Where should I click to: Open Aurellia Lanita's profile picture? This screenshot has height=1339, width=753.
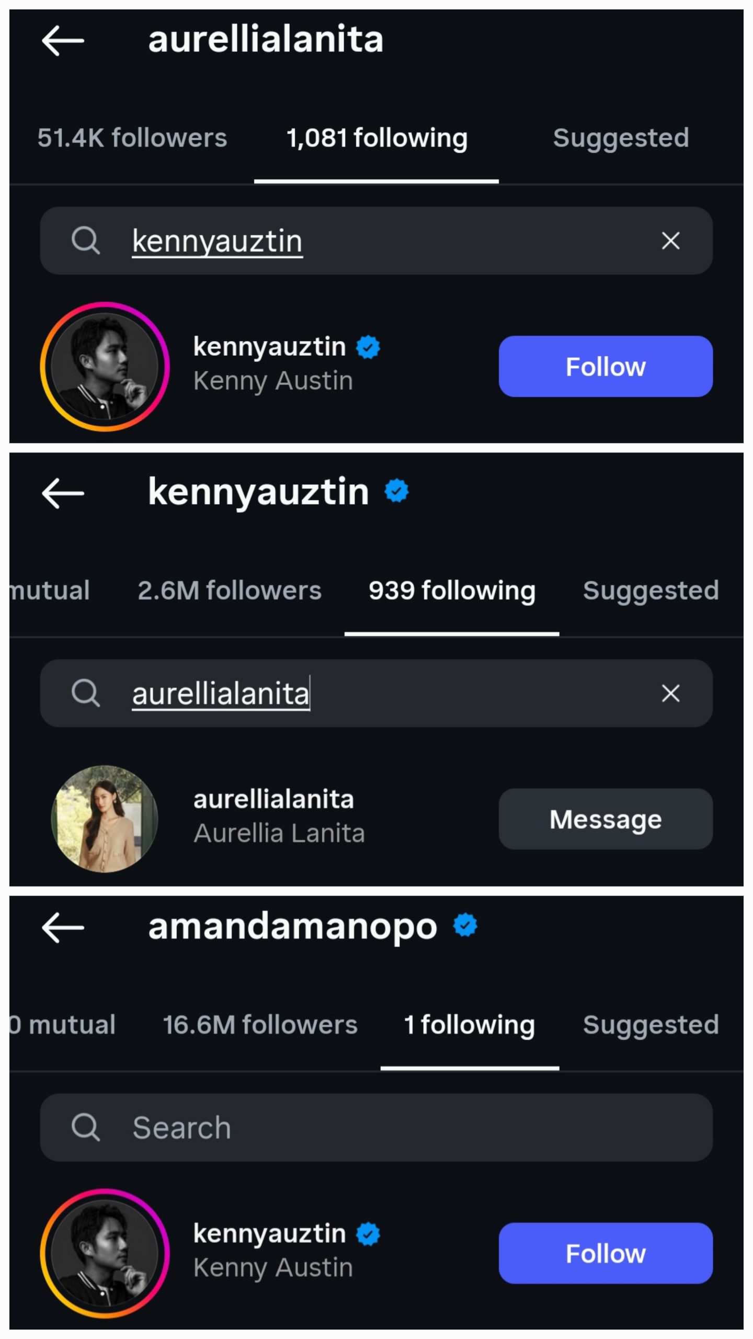coord(105,819)
